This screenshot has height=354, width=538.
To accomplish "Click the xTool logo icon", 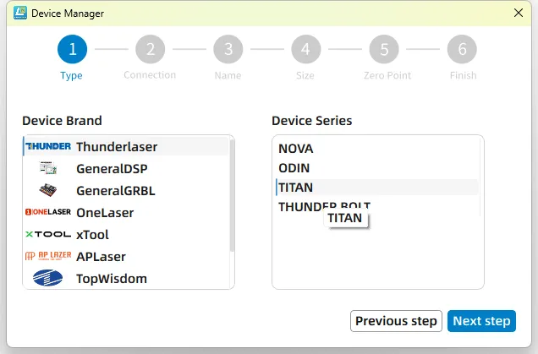I will coord(48,234).
